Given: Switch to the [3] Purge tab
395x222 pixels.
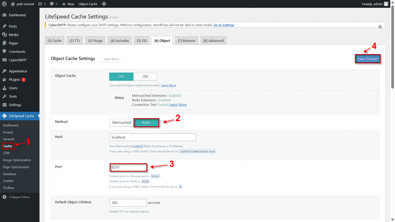Looking at the screenshot, I should click(95, 41).
